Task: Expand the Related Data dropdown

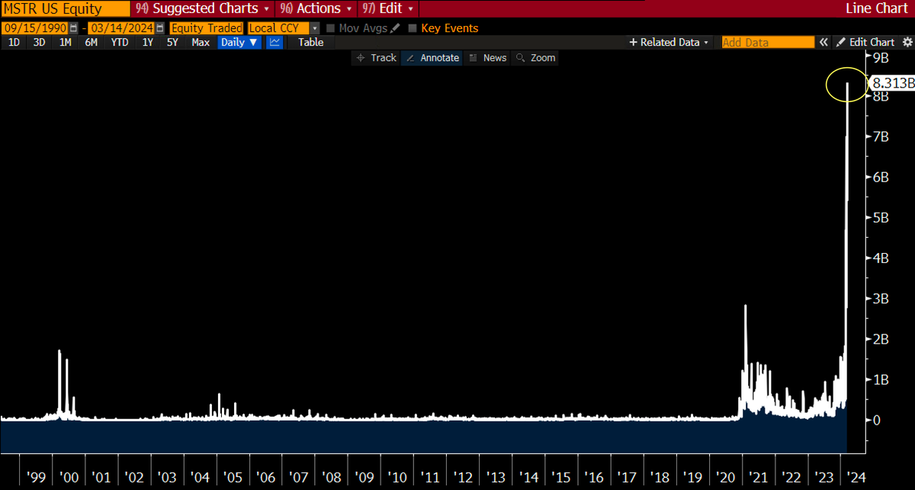Action: [669, 43]
